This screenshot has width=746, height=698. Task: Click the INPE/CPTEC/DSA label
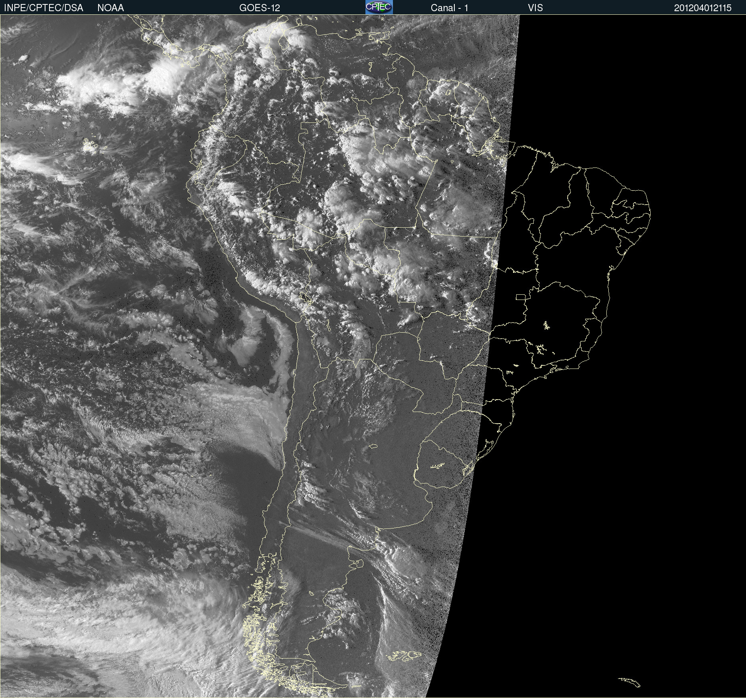point(43,8)
